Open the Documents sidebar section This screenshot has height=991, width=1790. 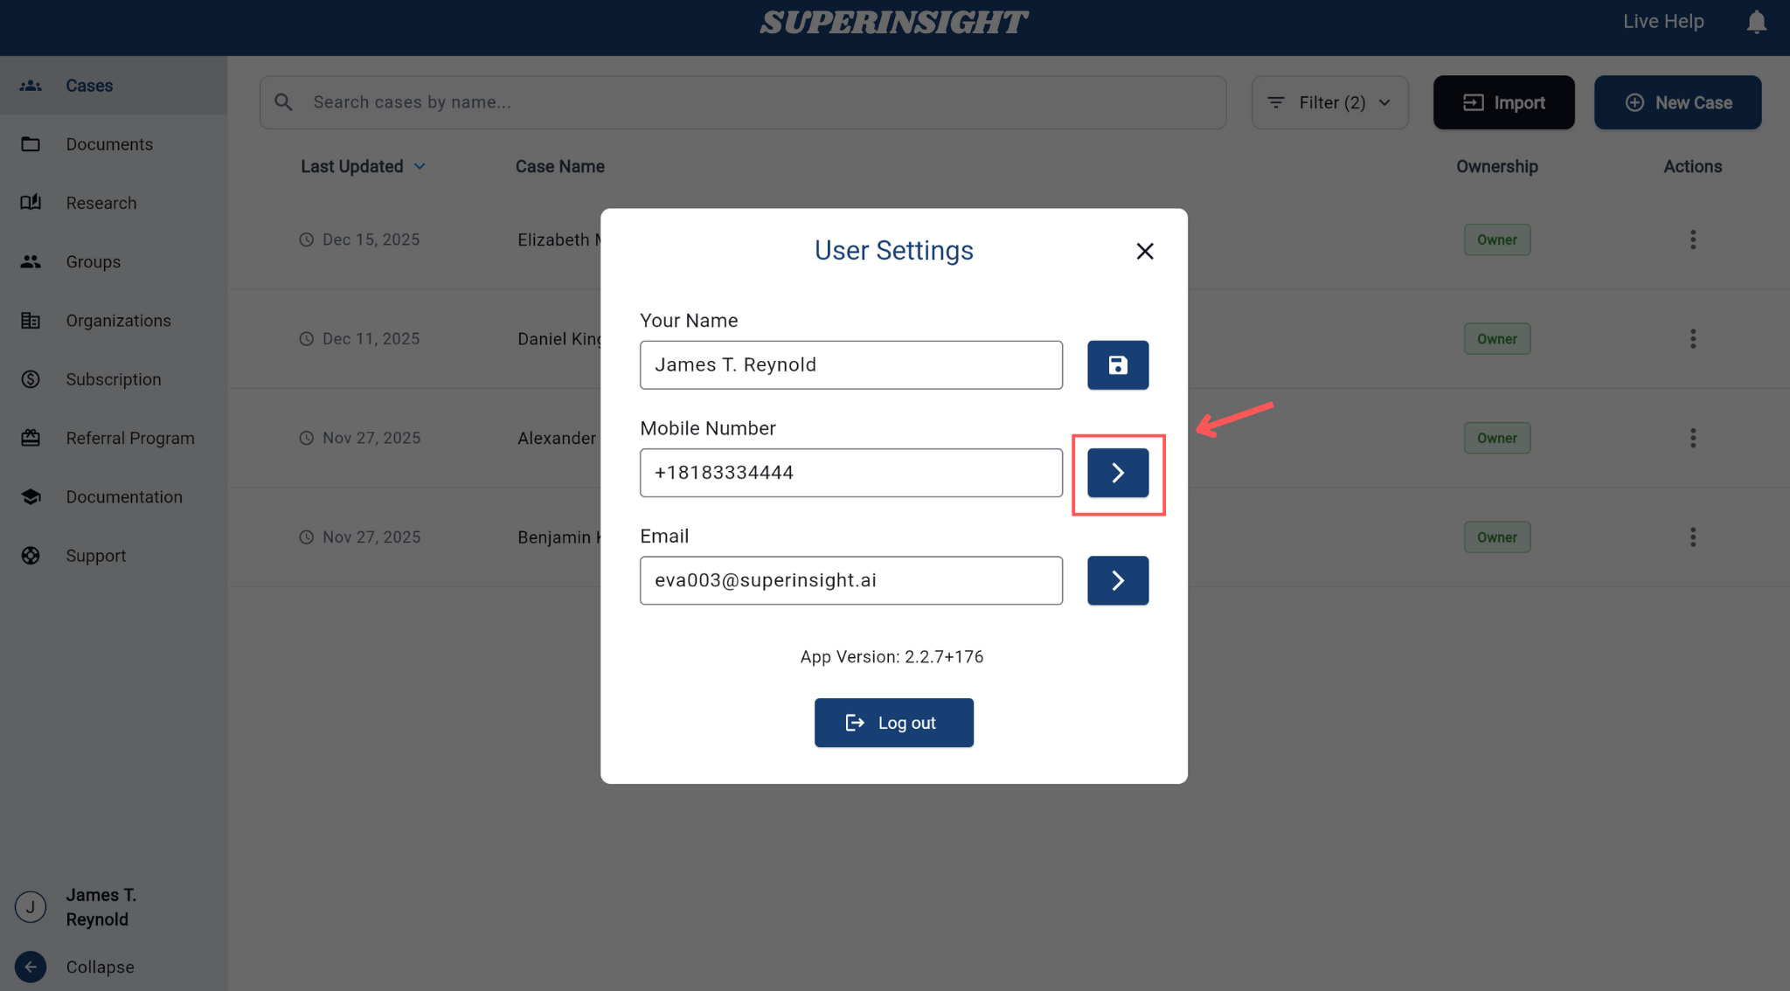pos(109,144)
